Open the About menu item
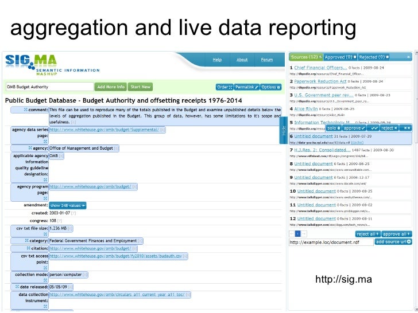This screenshot has width=418, height=313. tap(242, 60)
